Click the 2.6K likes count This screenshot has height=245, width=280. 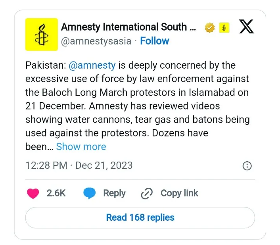click(x=56, y=193)
